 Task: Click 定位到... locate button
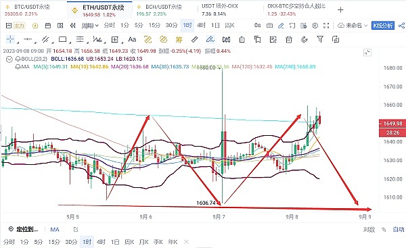click(23, 229)
